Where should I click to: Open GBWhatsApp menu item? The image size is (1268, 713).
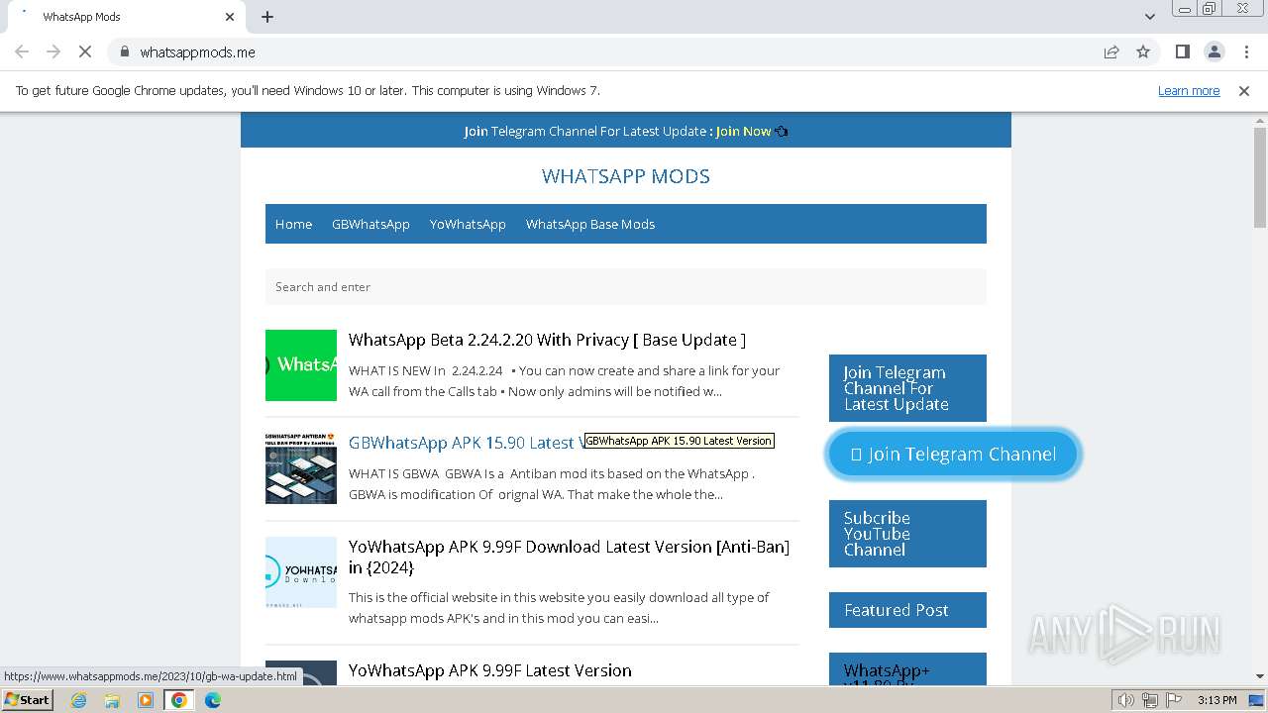pyautogui.click(x=370, y=224)
